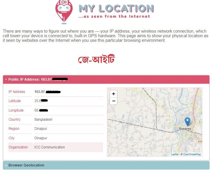Click the Longitude label

coord(16,110)
